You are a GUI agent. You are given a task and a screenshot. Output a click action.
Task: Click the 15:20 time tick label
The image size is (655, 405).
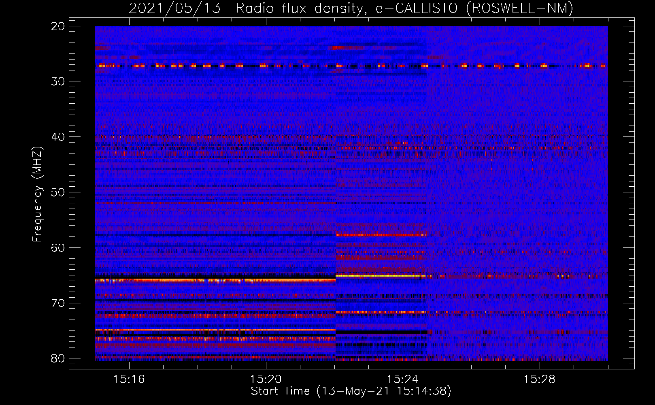tap(266, 379)
